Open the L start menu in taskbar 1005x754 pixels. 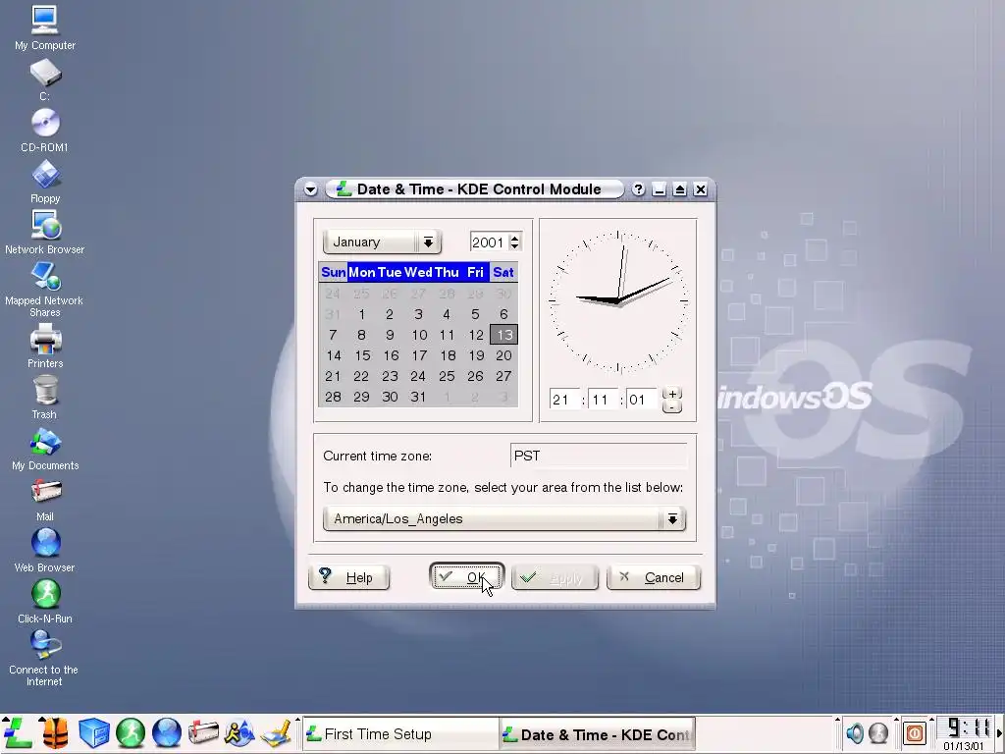click(x=18, y=732)
